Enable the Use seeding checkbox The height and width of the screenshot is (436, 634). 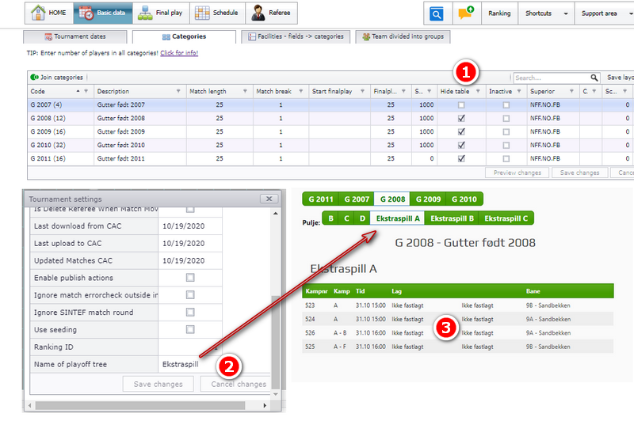tap(190, 330)
